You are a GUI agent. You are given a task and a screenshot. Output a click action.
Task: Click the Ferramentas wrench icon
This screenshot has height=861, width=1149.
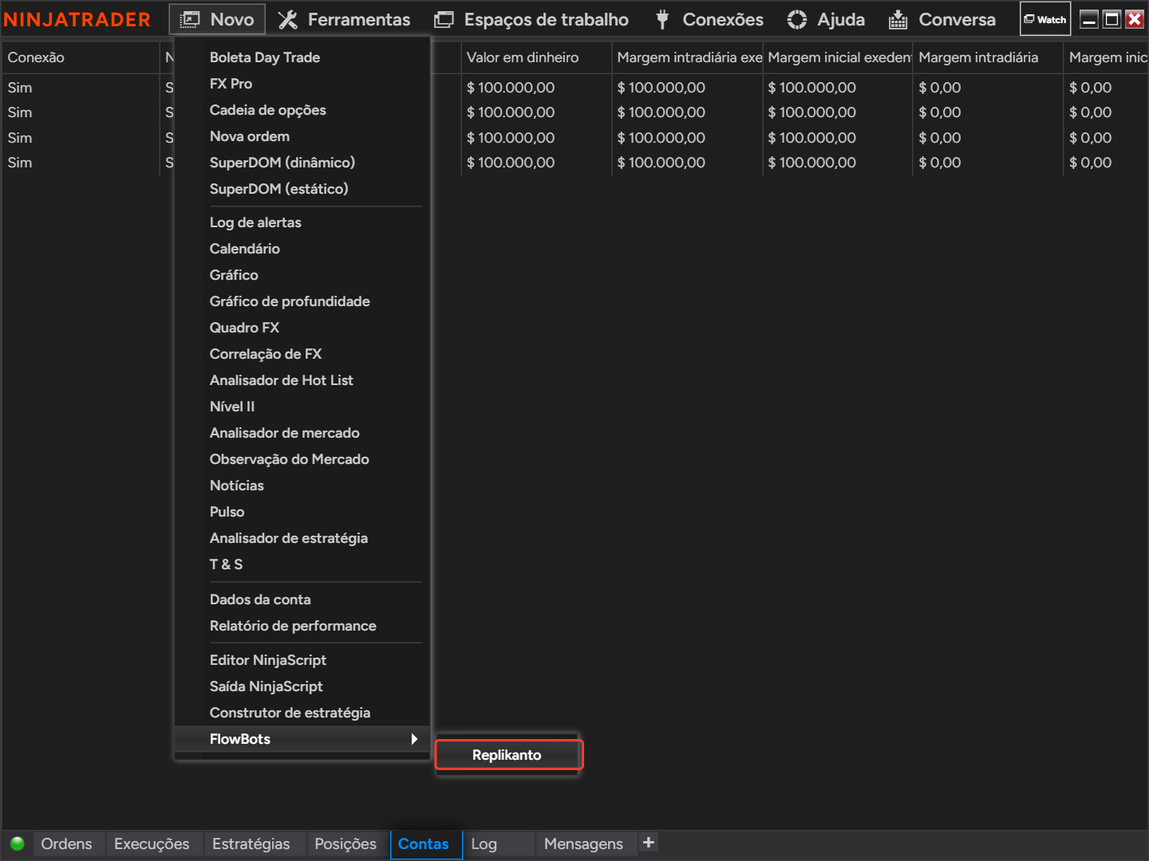click(288, 19)
